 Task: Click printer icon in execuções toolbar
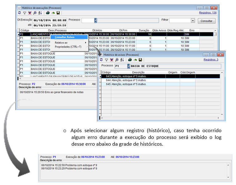point(48,13)
